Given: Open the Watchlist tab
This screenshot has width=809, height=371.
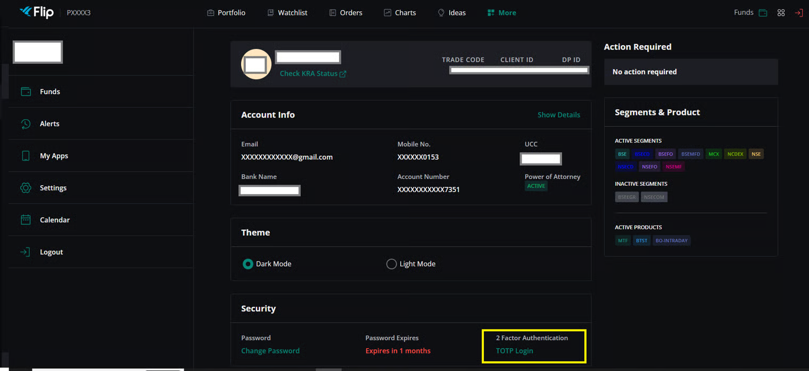Looking at the screenshot, I should (287, 13).
